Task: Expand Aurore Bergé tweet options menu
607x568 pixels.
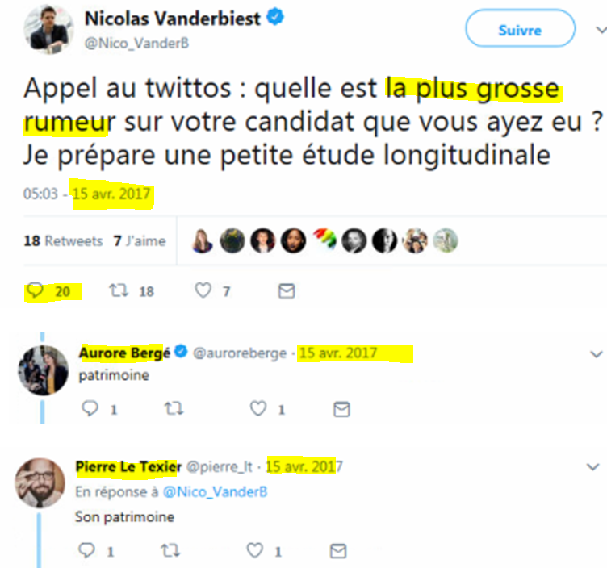Action: coord(597,354)
